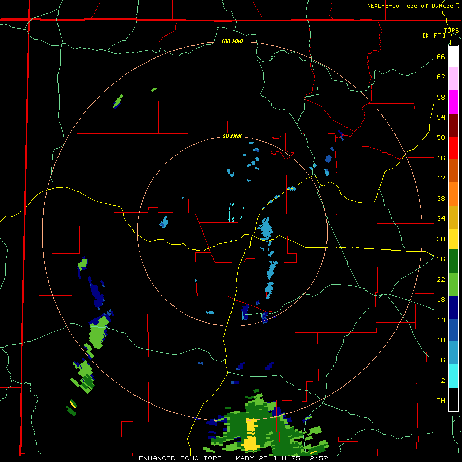Click the '66' scale label
Image resolution: width=462 pixels, height=462 pixels.
click(x=441, y=56)
